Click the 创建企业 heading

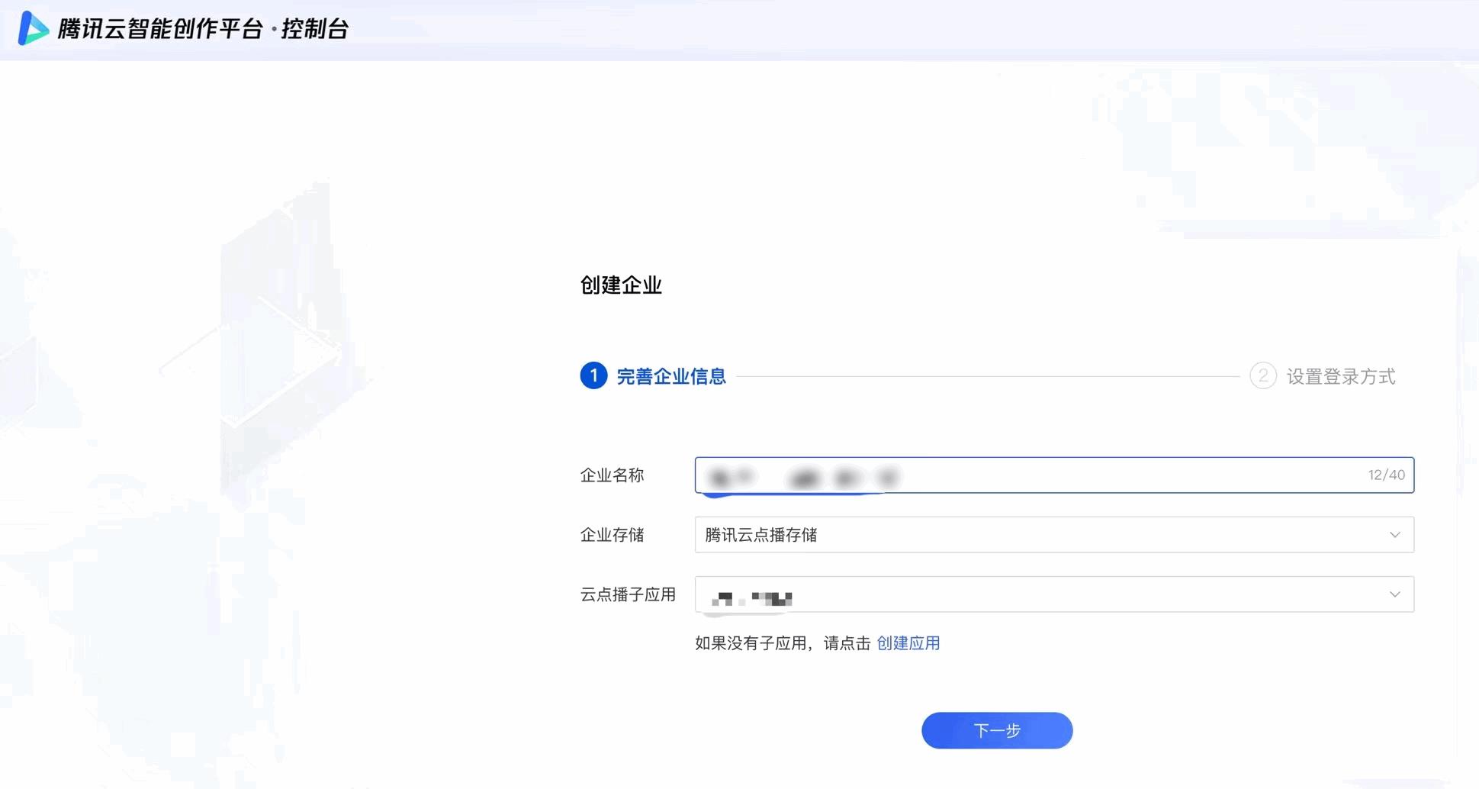point(621,285)
